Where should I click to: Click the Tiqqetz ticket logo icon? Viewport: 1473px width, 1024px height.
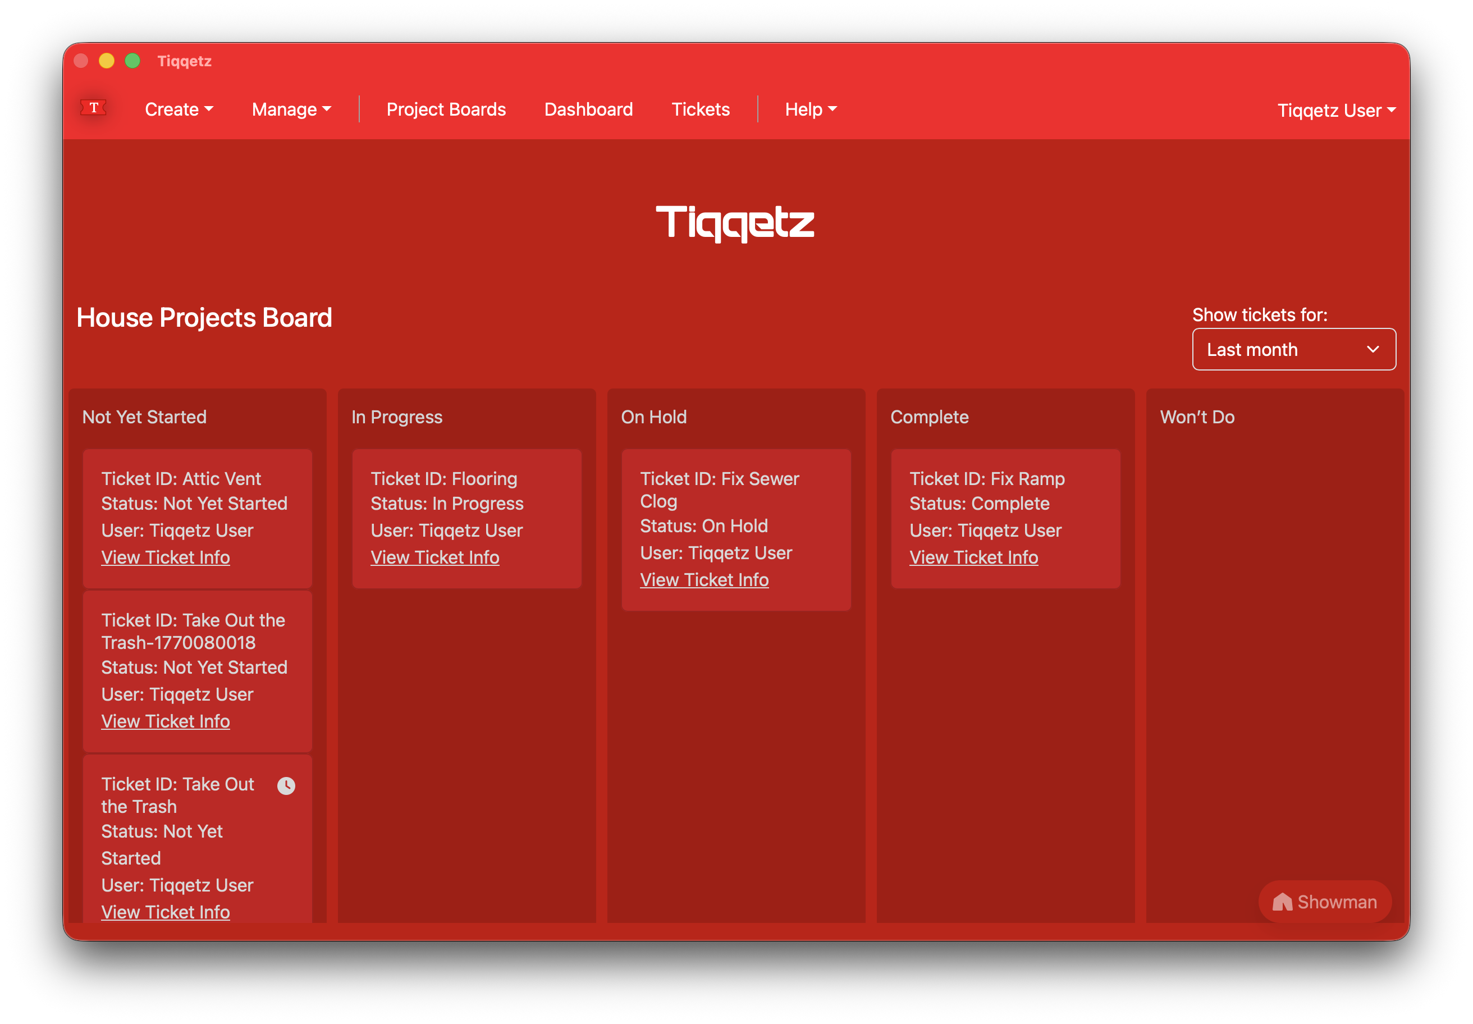[x=94, y=108]
